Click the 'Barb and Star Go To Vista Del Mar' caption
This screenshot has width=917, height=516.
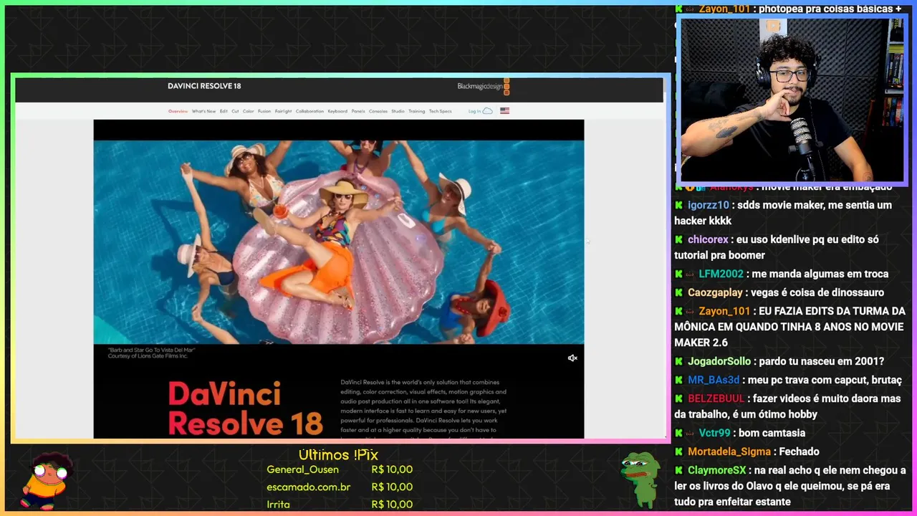[150, 349]
